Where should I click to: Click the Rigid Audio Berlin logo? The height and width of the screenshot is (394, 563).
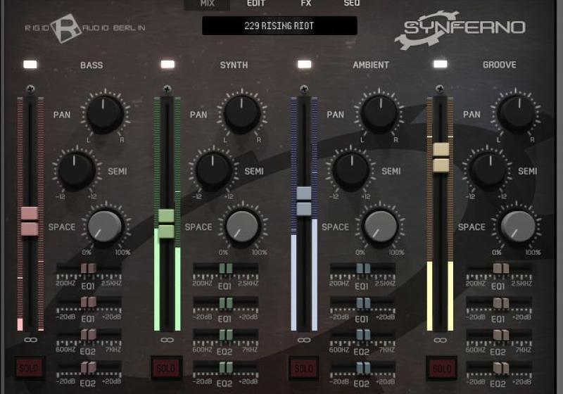click(85, 27)
